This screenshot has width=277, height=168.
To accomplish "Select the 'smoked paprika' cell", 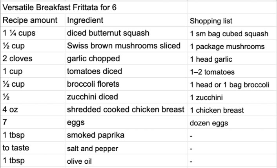I will coord(126,135).
